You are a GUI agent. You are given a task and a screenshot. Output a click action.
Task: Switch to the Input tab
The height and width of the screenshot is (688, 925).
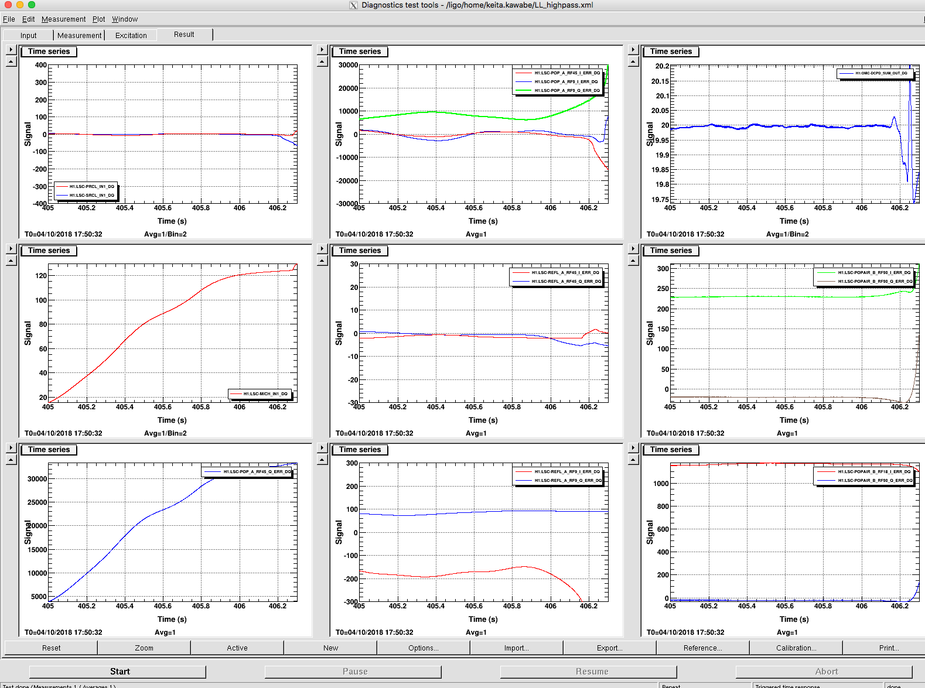point(28,36)
